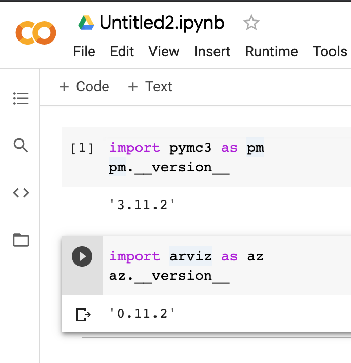351x363 pixels.
Task: Click the Colab logo
Action: pyautogui.click(x=36, y=33)
